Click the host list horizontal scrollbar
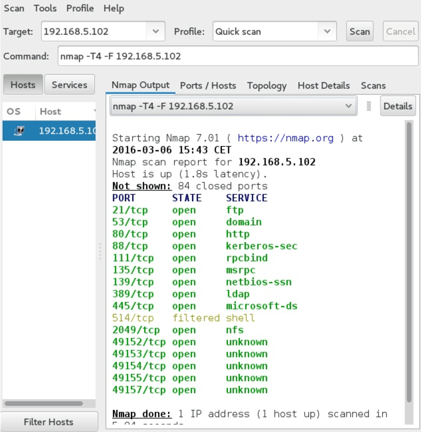Image resolution: width=421 pixels, height=432 pixels. click(x=44, y=404)
